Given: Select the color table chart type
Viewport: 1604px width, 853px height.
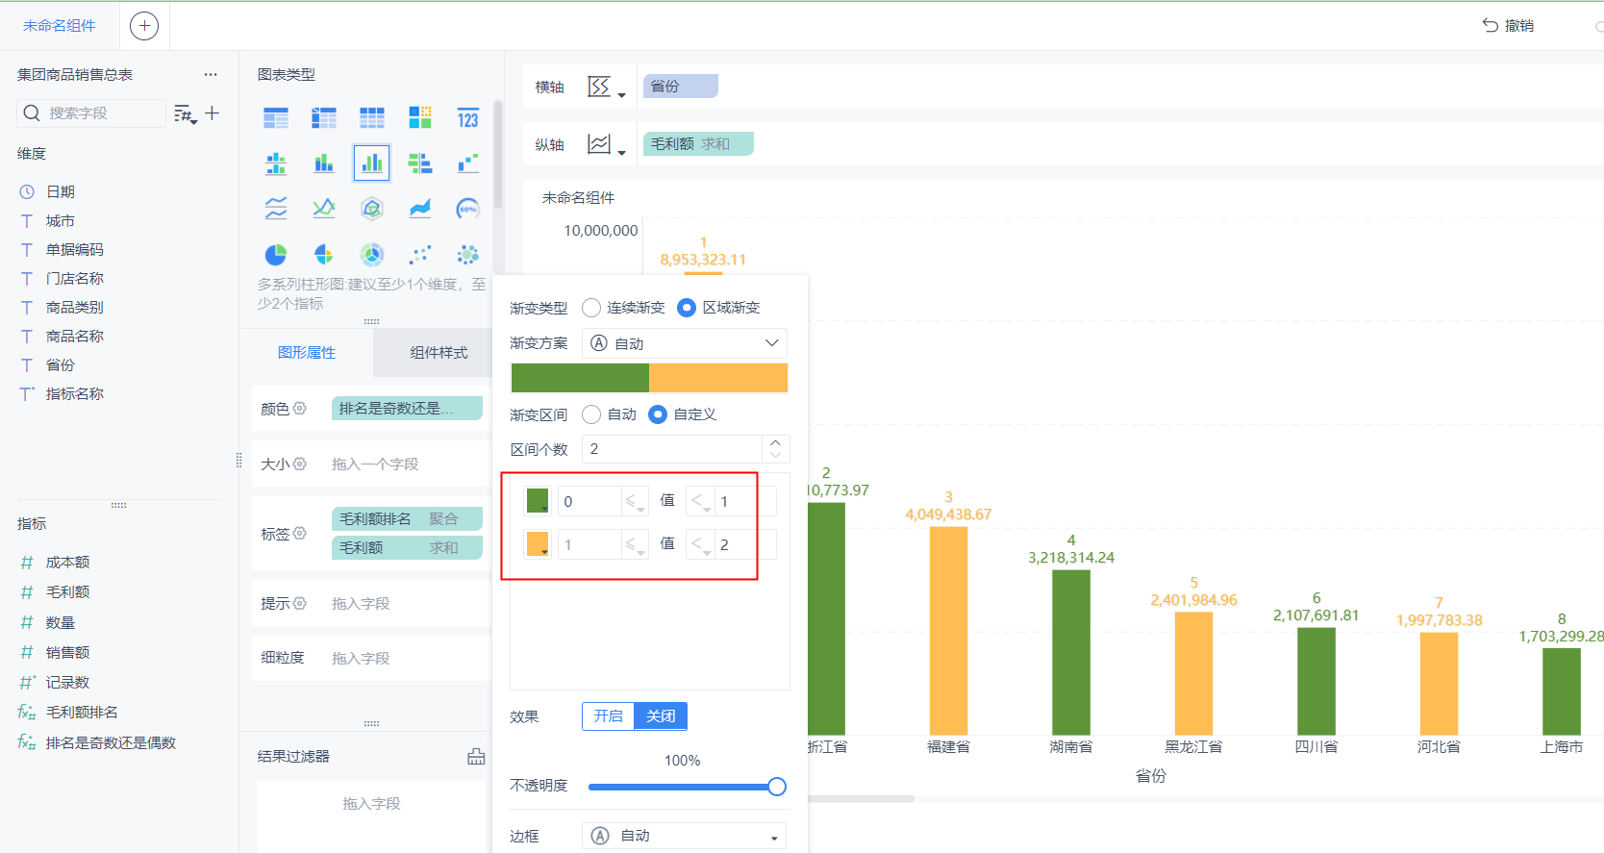Looking at the screenshot, I should point(420,118).
